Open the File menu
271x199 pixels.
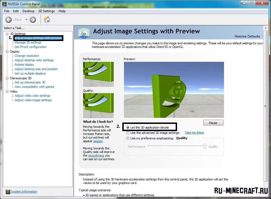(7, 11)
